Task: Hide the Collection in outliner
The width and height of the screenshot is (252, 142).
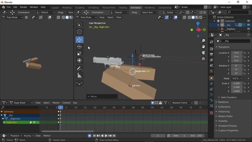Action: point(248,21)
